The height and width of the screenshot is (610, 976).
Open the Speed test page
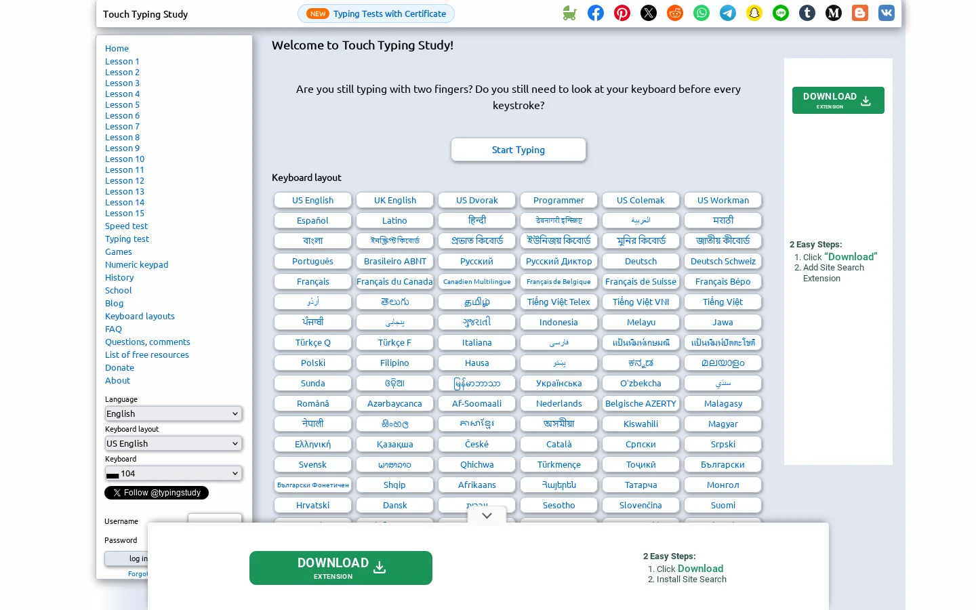pyautogui.click(x=126, y=226)
